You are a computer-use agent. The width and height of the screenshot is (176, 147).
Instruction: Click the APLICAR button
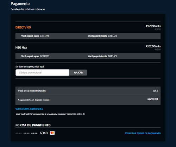pos(78,72)
